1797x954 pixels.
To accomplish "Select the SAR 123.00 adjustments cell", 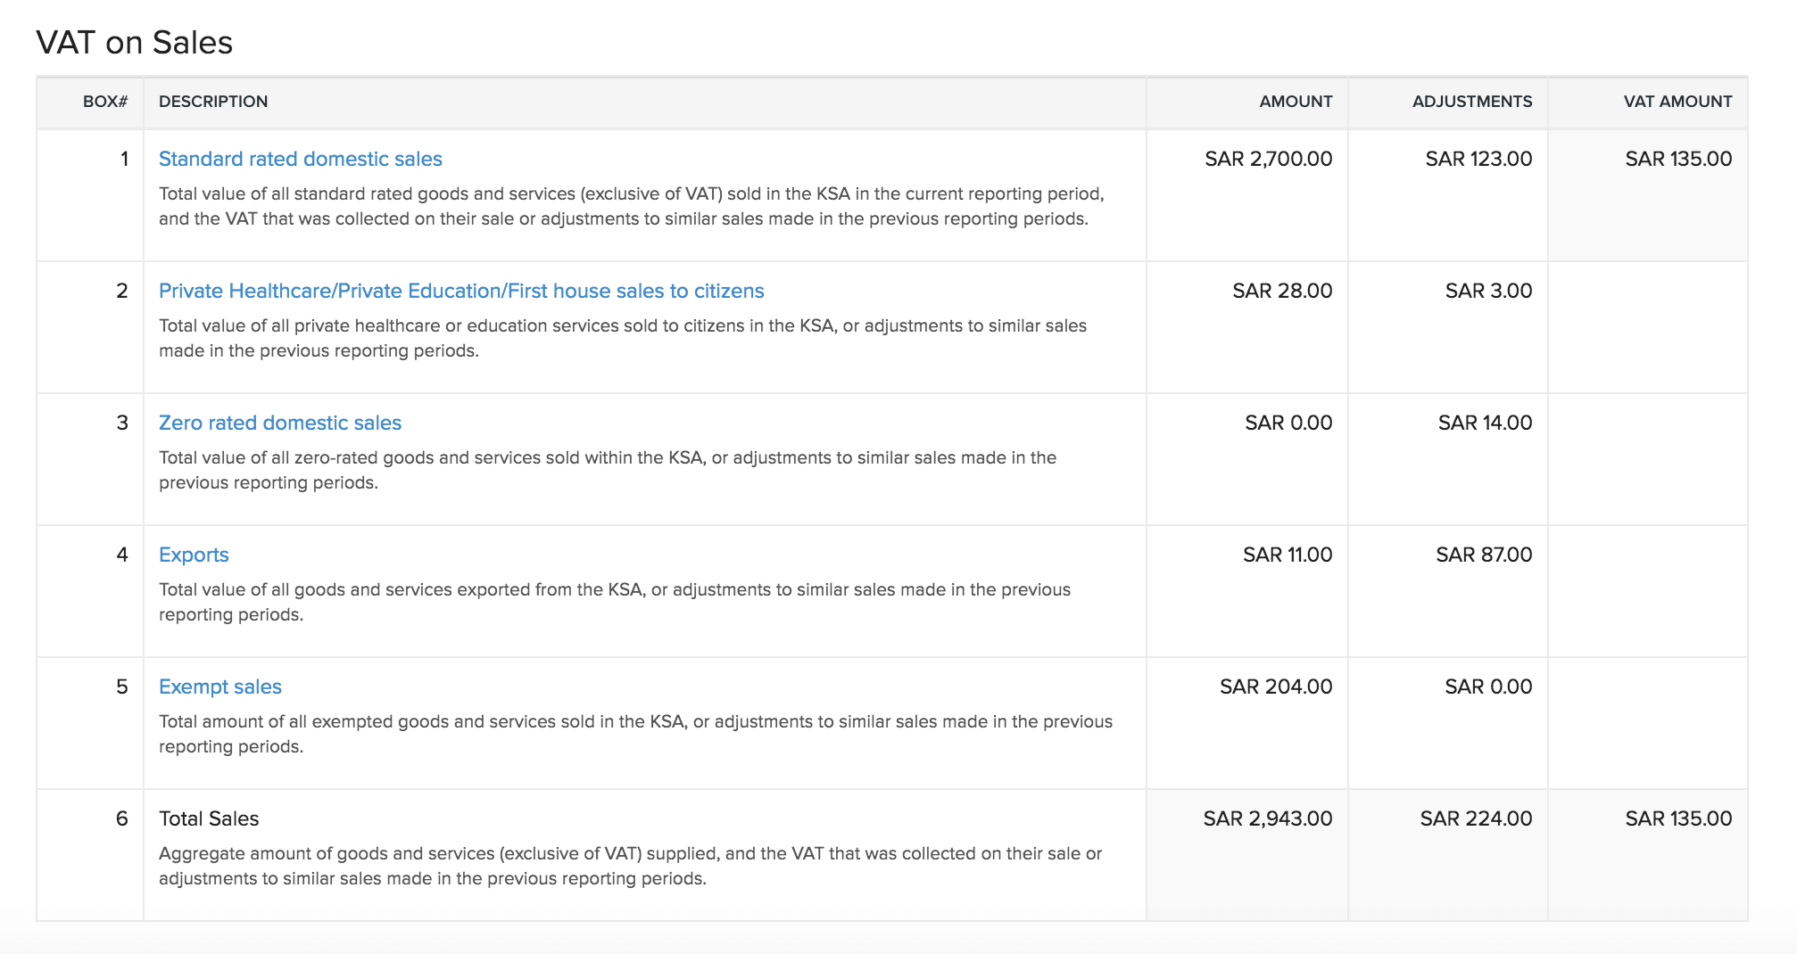I will click(1478, 159).
